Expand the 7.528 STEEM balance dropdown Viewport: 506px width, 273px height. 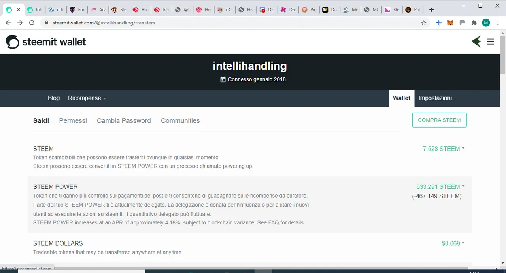pyautogui.click(x=444, y=149)
